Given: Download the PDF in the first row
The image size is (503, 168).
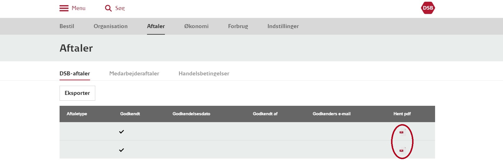Looking at the screenshot, I should coord(402,132).
